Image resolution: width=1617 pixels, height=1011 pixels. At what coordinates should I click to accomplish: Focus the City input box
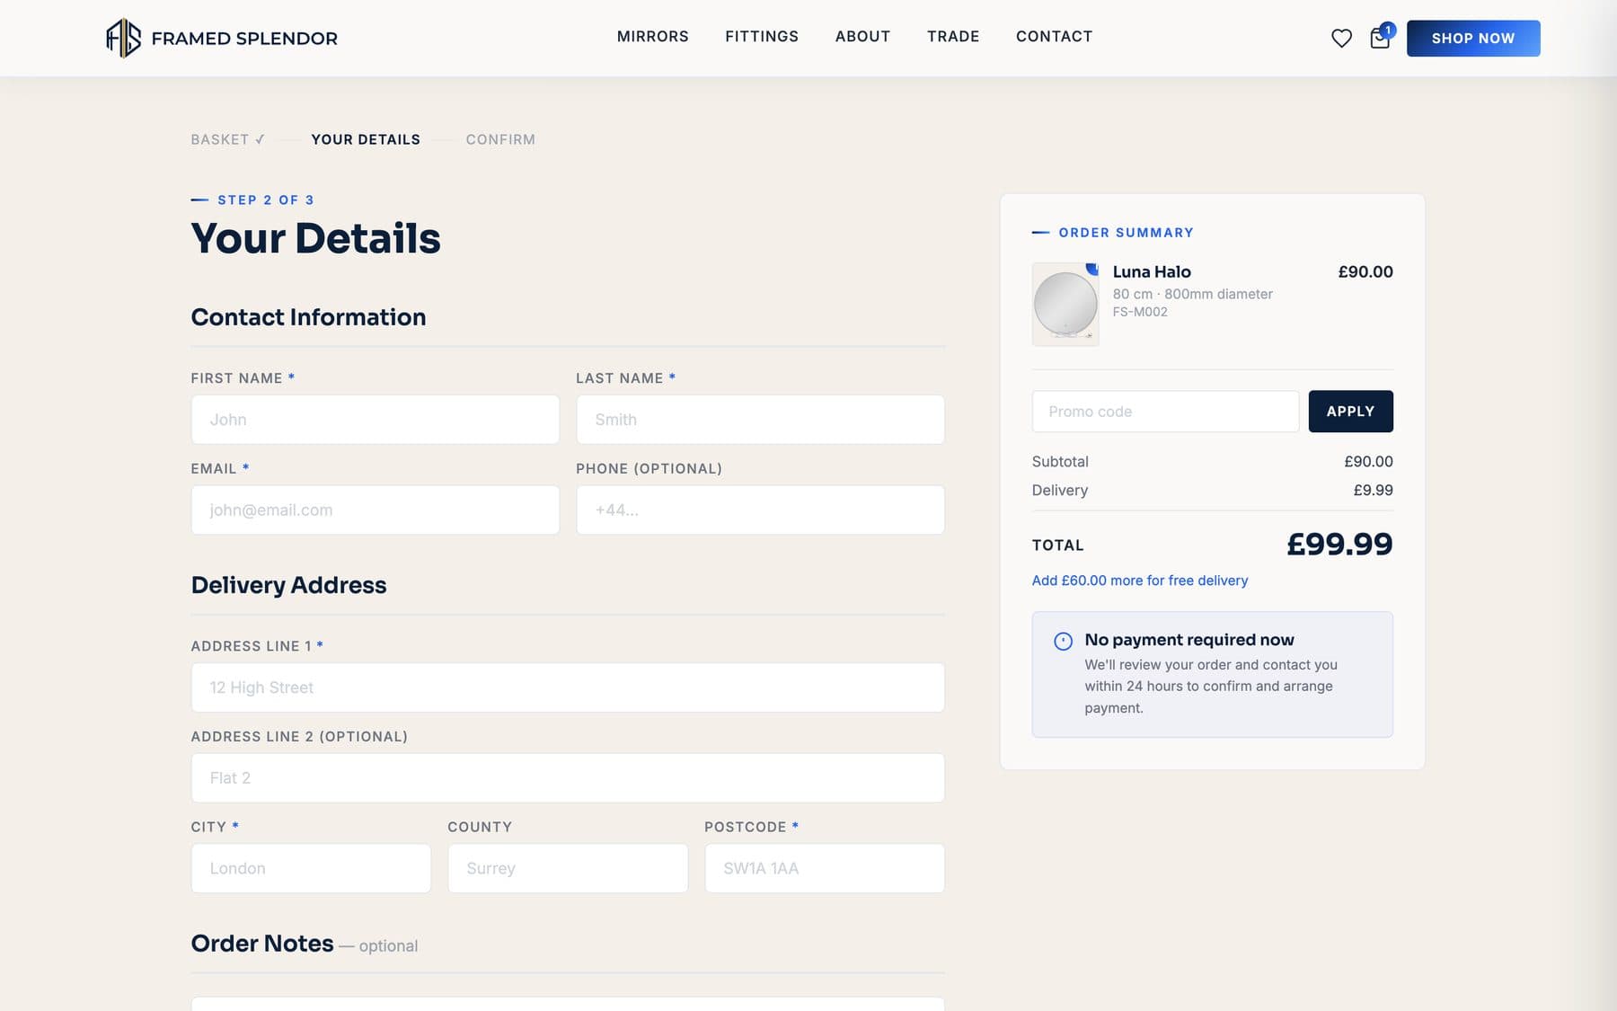coord(311,868)
